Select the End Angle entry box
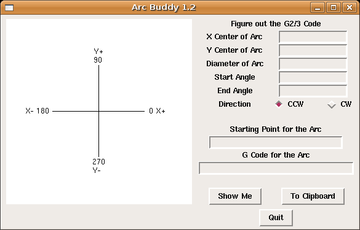 (x=313, y=91)
